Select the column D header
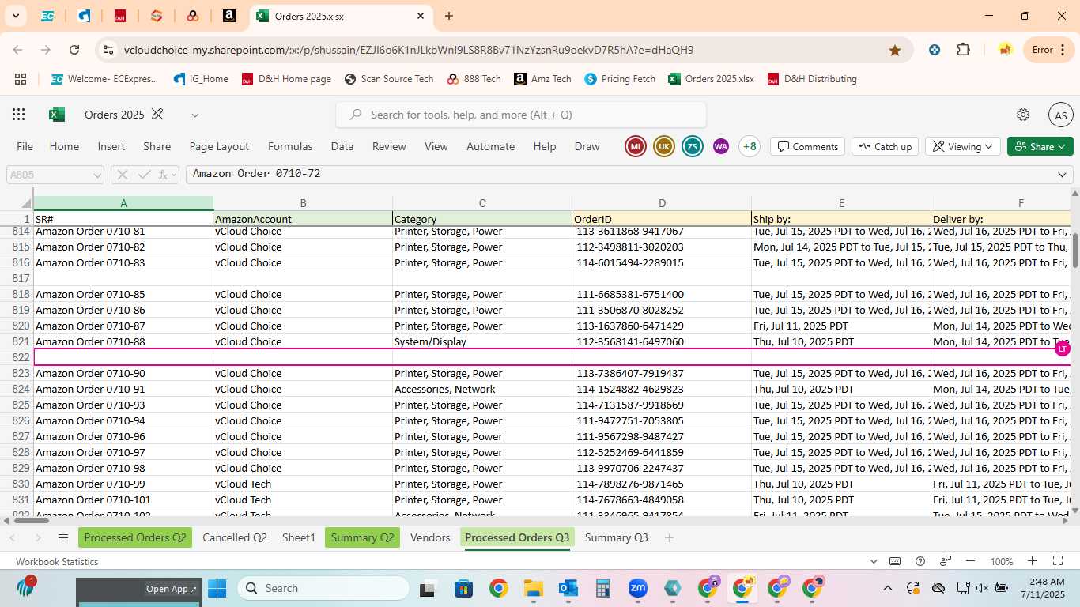The image size is (1080, 607). [x=662, y=203]
